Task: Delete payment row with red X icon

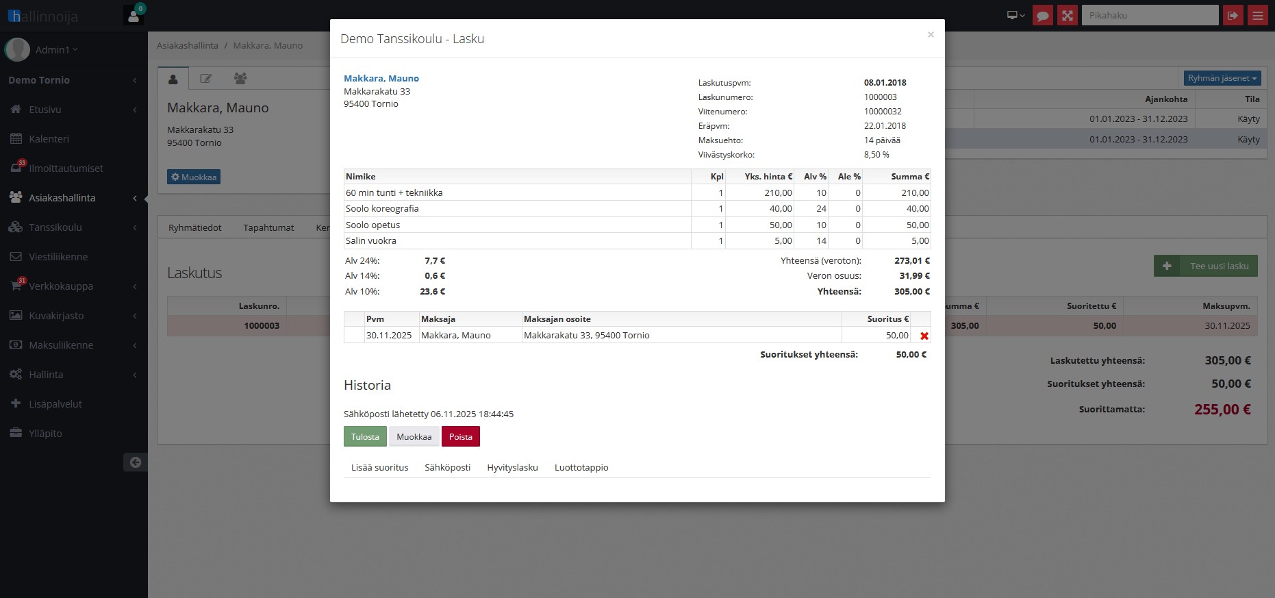Action: click(924, 336)
